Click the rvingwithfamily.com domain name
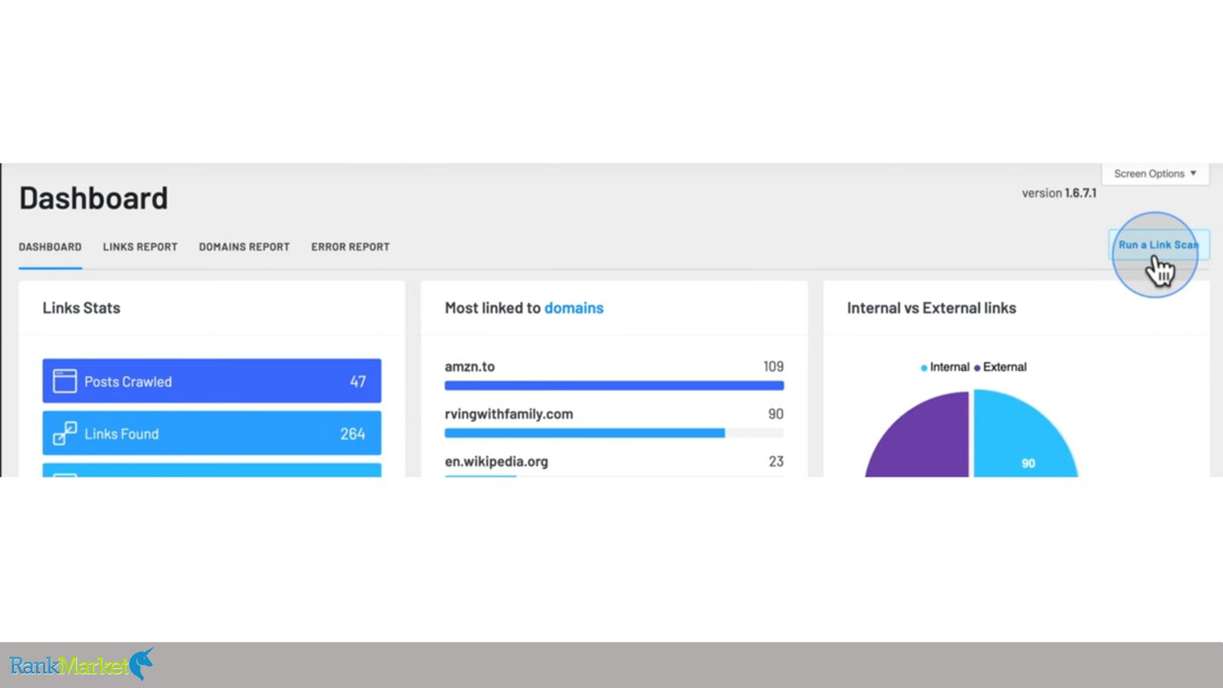The image size is (1223, 688). click(509, 414)
